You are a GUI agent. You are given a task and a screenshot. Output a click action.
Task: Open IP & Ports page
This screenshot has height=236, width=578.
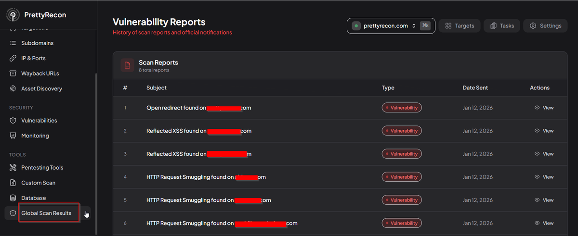[x=33, y=58]
